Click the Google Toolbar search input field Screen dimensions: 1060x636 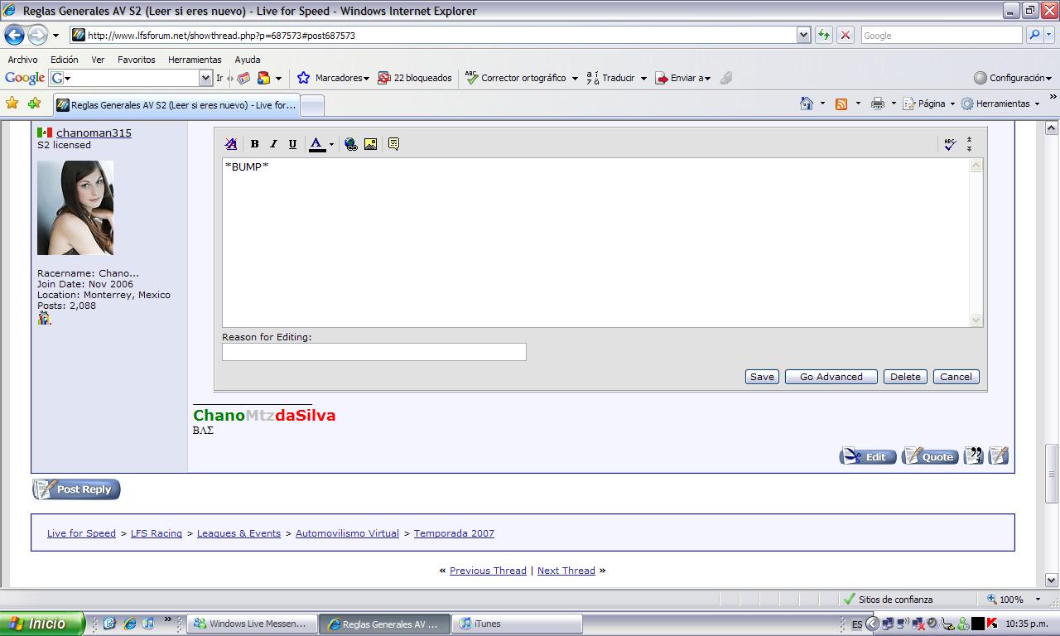click(132, 78)
